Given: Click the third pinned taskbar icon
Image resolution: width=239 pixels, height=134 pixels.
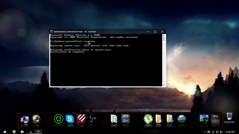Looking at the screenshot, I should pyautogui.click(x=30, y=132).
